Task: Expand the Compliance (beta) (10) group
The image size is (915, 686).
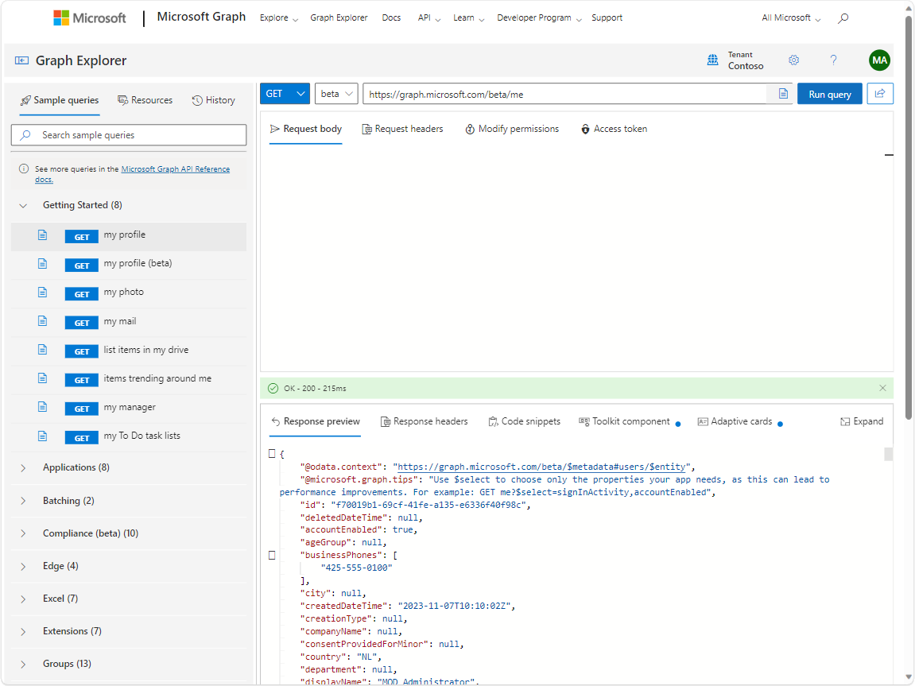Action: pos(23,533)
